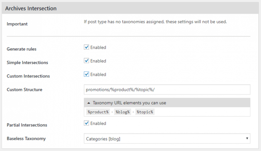Uncheck the Generate rules Enabled checkbox
Image resolution: width=261 pixels, height=151 pixels.
click(x=86, y=47)
